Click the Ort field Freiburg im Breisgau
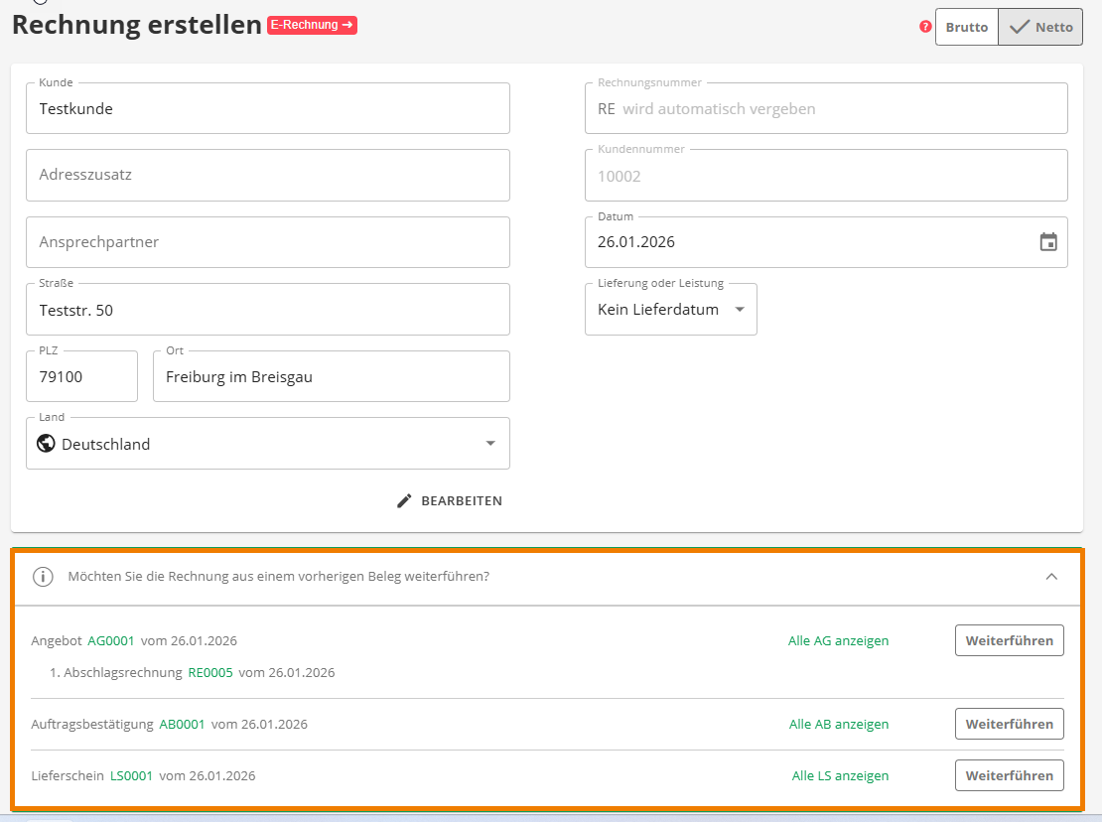This screenshot has height=822, width=1102. (331, 376)
